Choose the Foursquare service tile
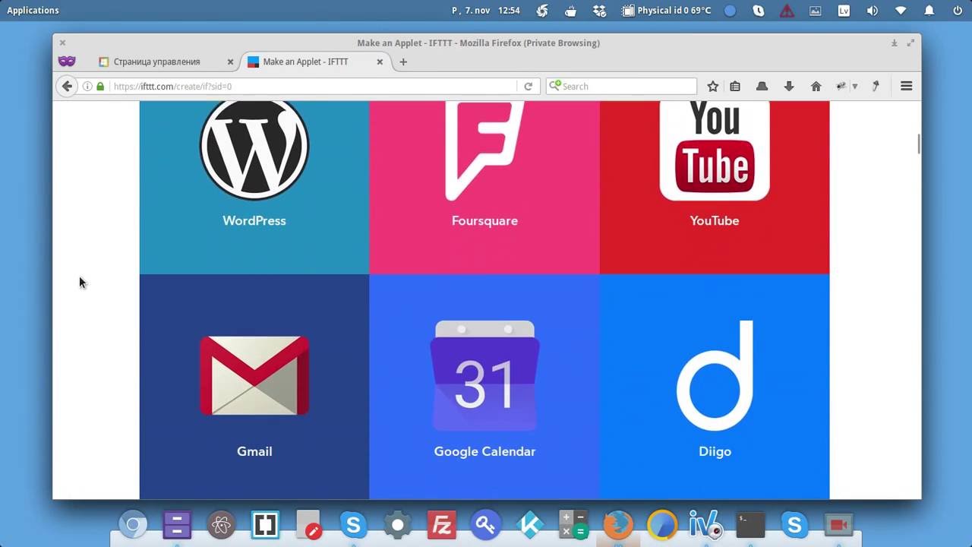This screenshot has height=547, width=972. 484,188
